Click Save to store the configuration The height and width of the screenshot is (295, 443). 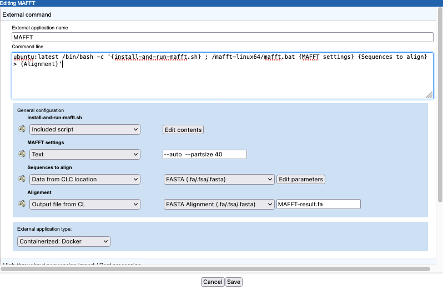pos(234,282)
